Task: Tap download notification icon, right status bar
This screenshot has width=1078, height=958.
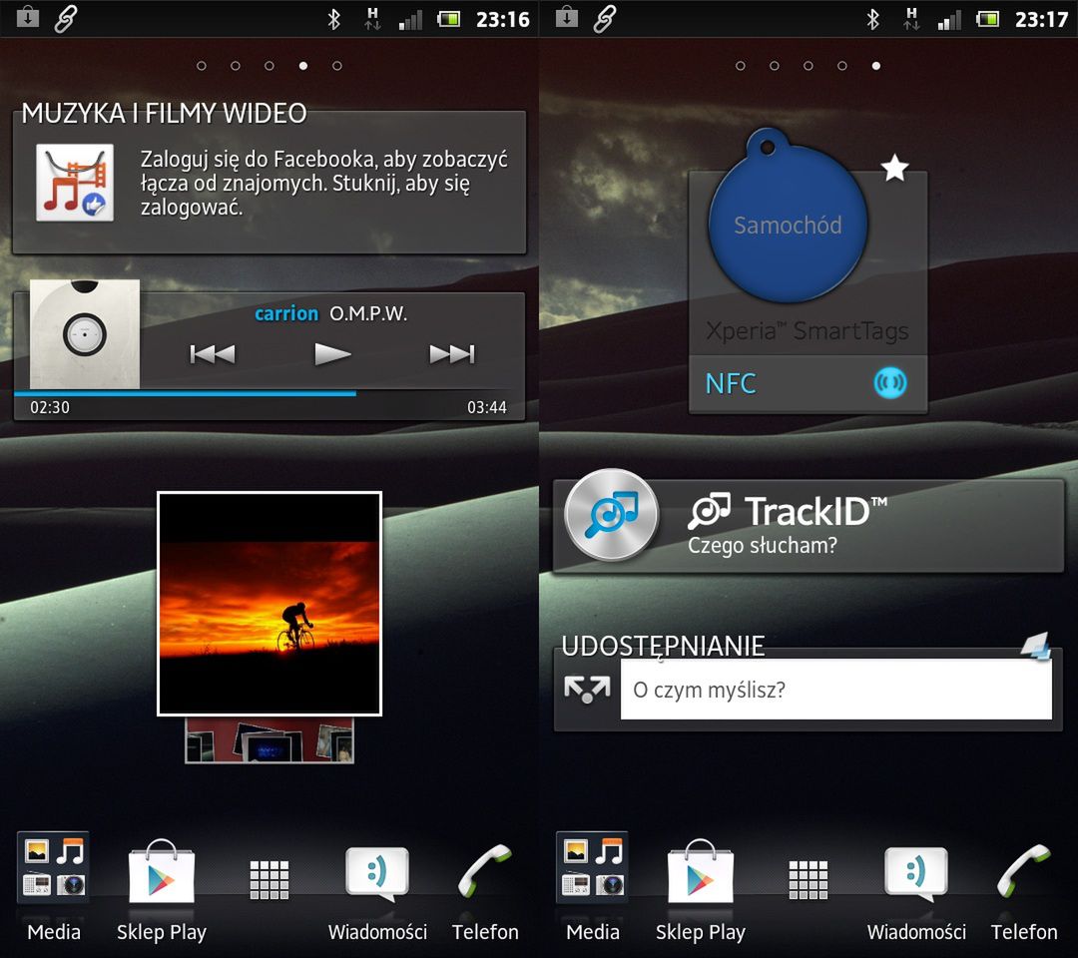Action: point(567,17)
